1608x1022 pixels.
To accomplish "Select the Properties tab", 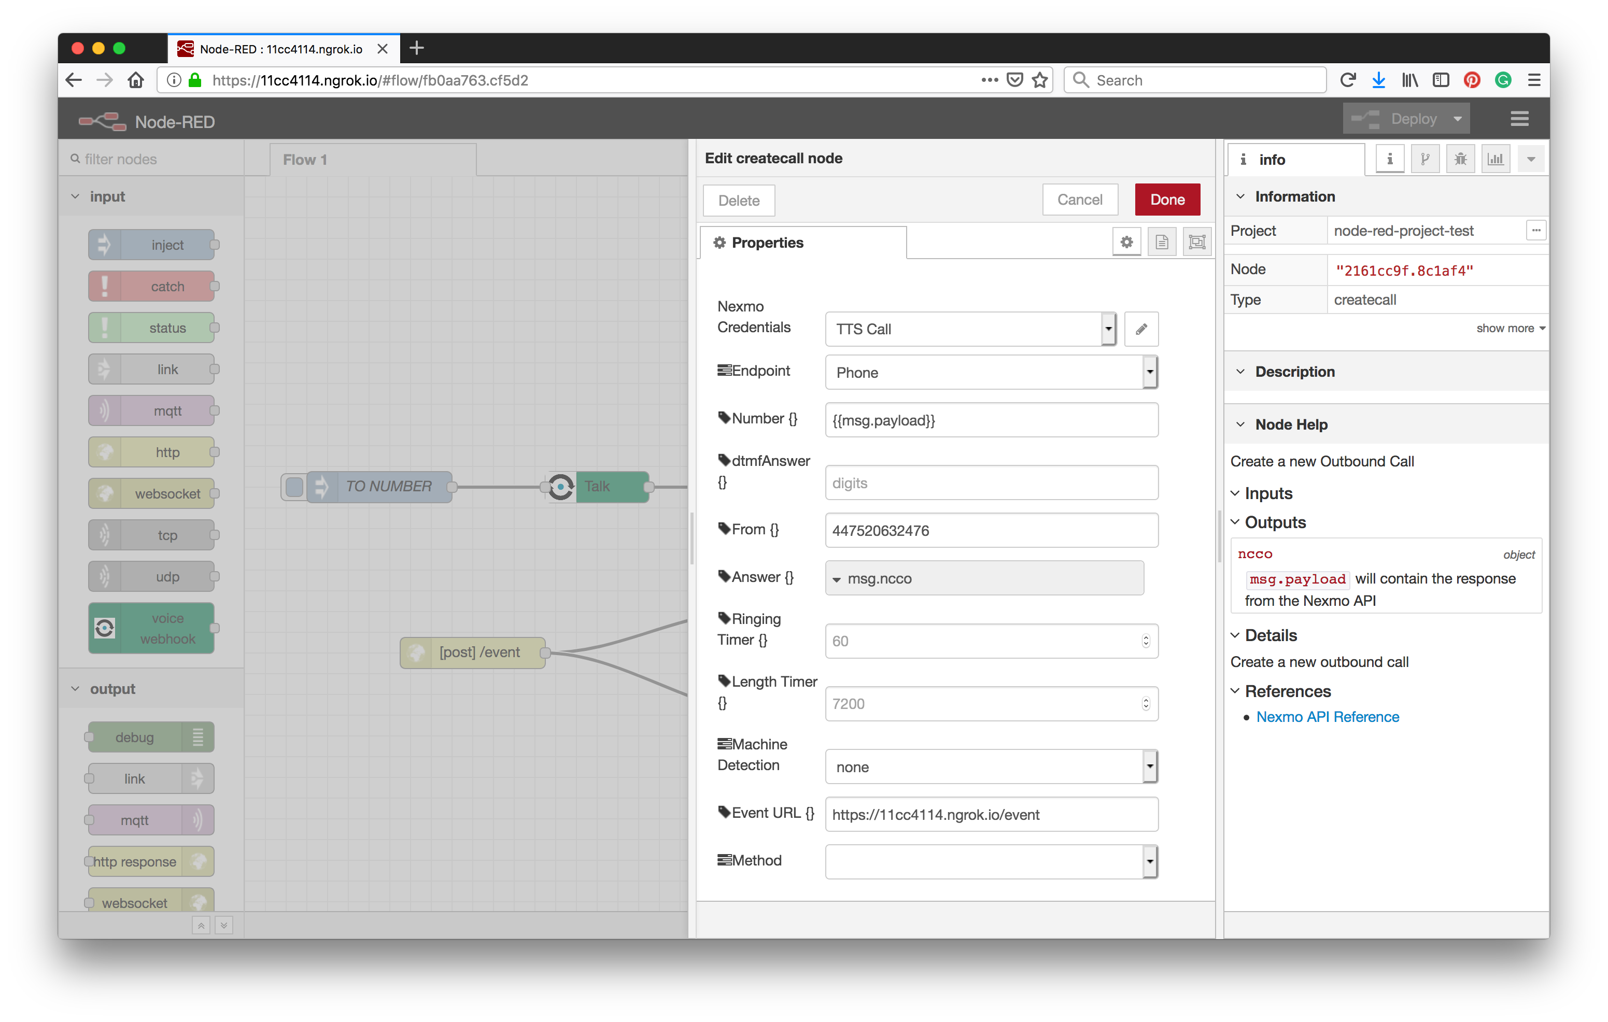I will pyautogui.click(x=803, y=243).
